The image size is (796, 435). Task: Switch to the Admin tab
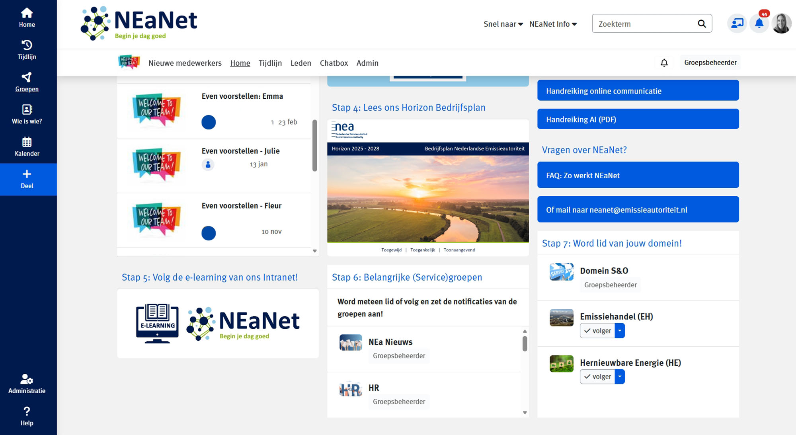click(x=367, y=63)
